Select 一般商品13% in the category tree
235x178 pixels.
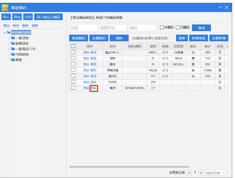tap(25, 49)
